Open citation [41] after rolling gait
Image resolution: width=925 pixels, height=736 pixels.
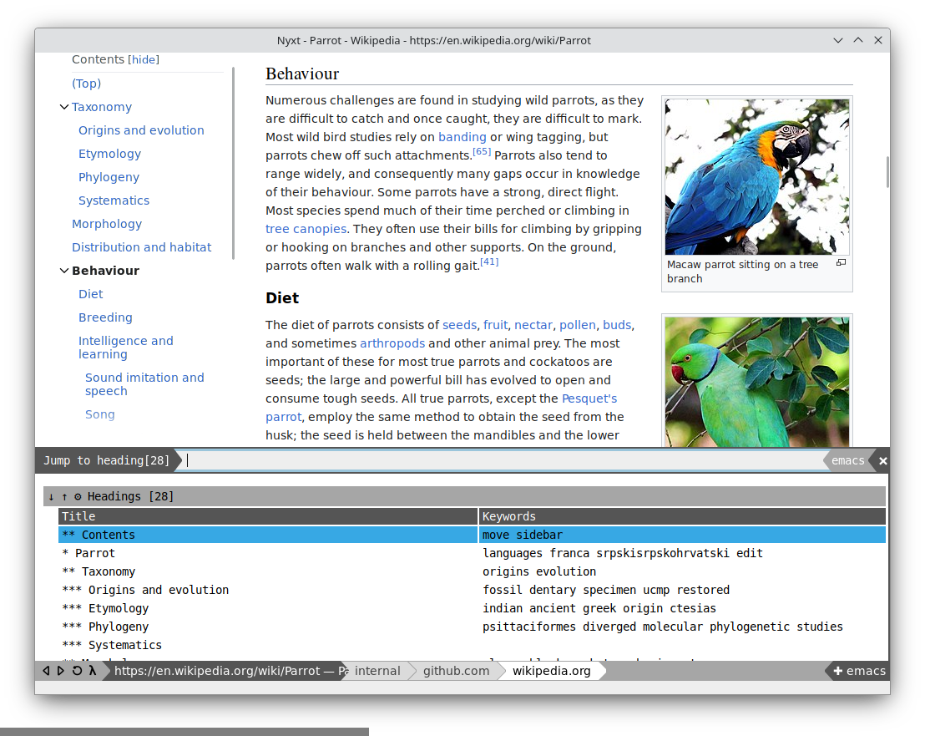[x=489, y=262]
